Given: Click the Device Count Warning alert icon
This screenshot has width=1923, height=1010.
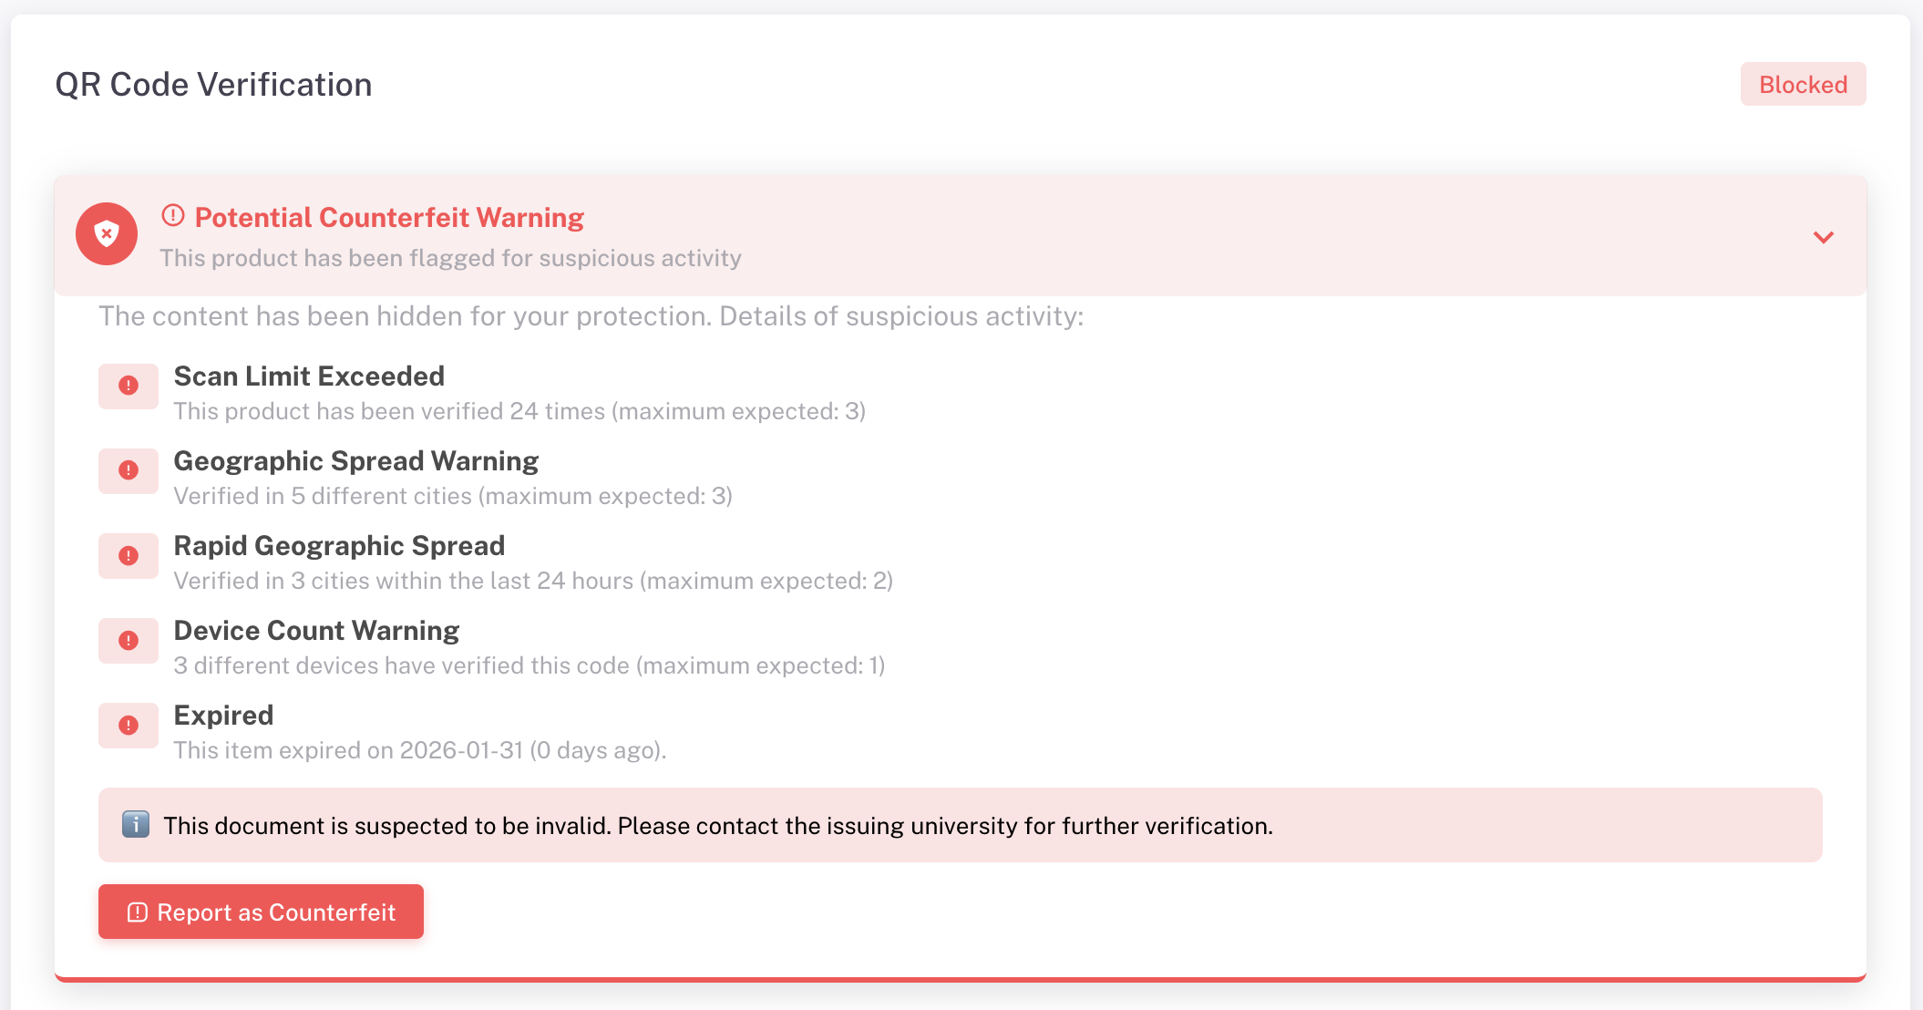Looking at the screenshot, I should (x=129, y=640).
